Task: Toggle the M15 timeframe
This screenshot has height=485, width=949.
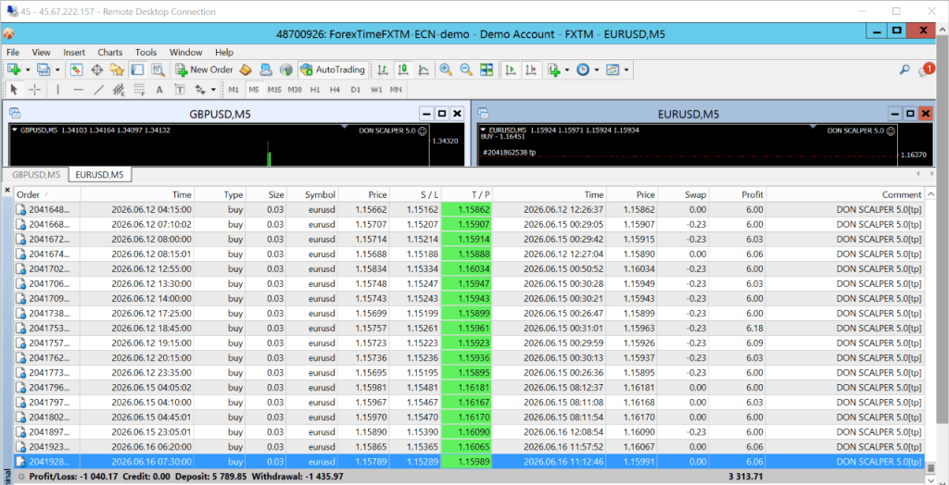Action: pyautogui.click(x=274, y=90)
